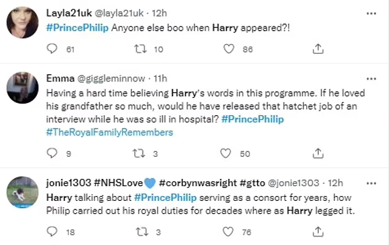Share Layla21uk's tweet
This screenshot has height=245, width=389.
pos(318,49)
